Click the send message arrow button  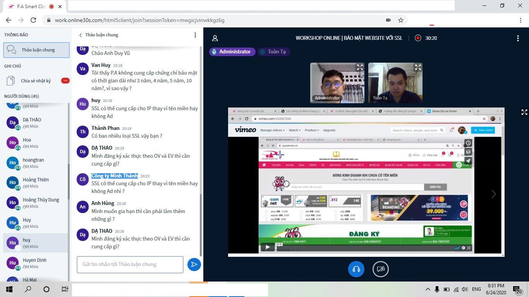click(194, 265)
